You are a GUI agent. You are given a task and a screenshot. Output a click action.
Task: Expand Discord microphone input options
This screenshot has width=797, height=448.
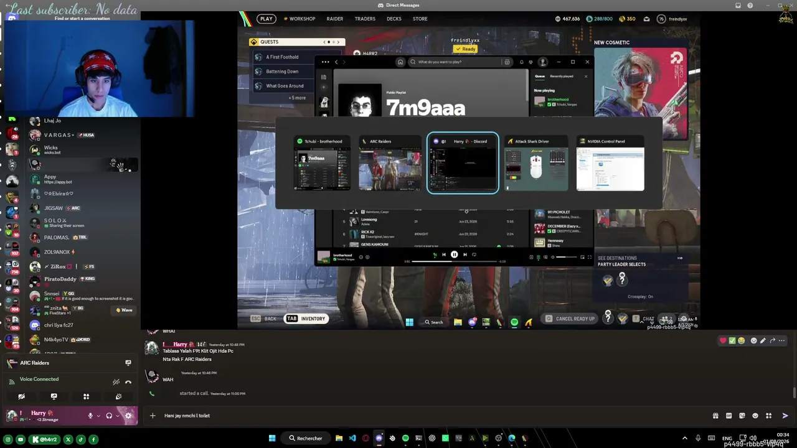[x=98, y=416]
